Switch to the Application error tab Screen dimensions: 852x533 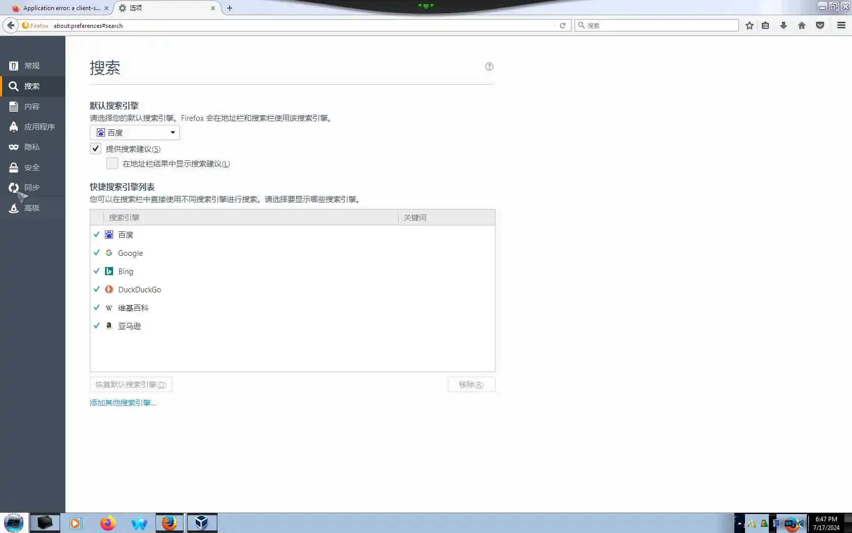click(60, 8)
